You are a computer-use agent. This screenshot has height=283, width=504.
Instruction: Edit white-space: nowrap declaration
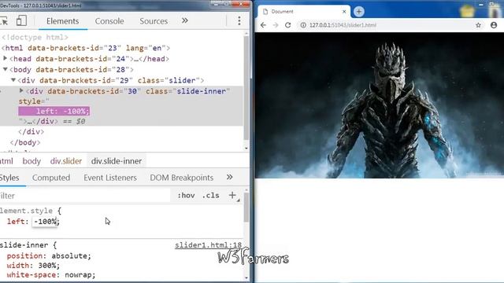tap(51, 275)
